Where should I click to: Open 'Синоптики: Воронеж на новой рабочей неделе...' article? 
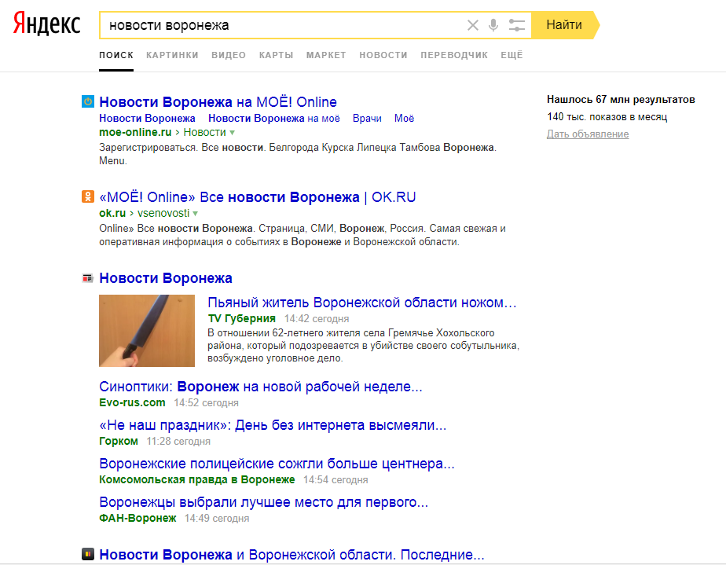261,387
